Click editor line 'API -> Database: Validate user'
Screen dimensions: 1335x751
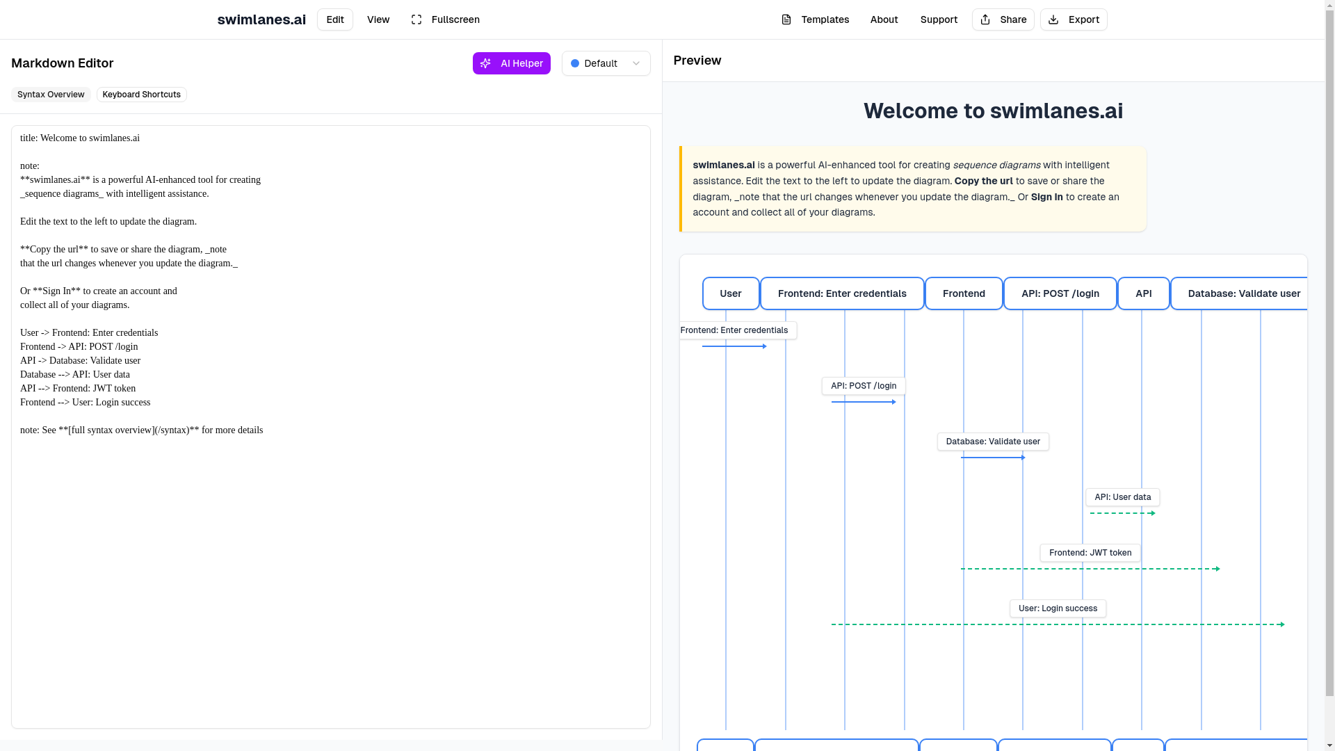click(x=80, y=361)
